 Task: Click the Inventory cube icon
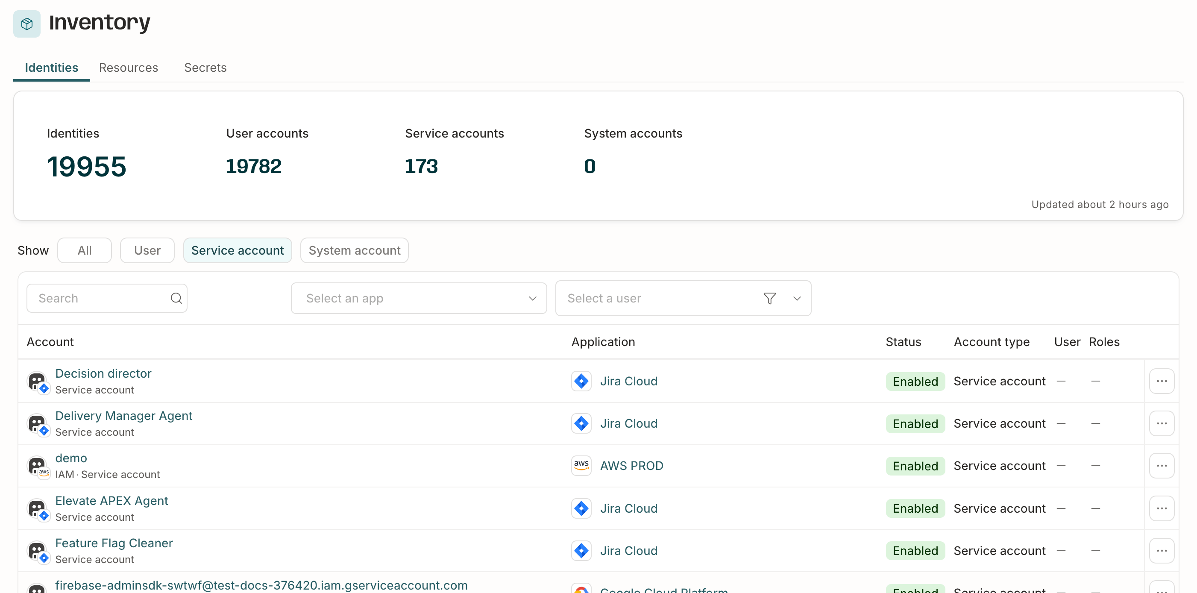pos(26,23)
